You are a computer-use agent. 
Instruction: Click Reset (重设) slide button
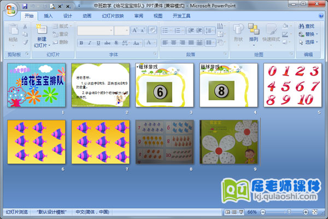(61, 34)
